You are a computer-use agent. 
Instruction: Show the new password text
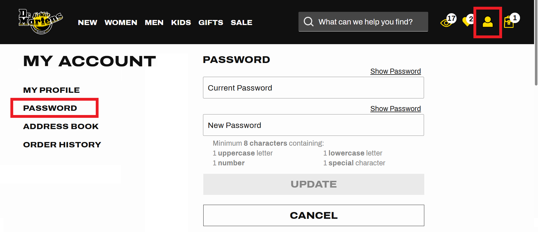point(395,109)
